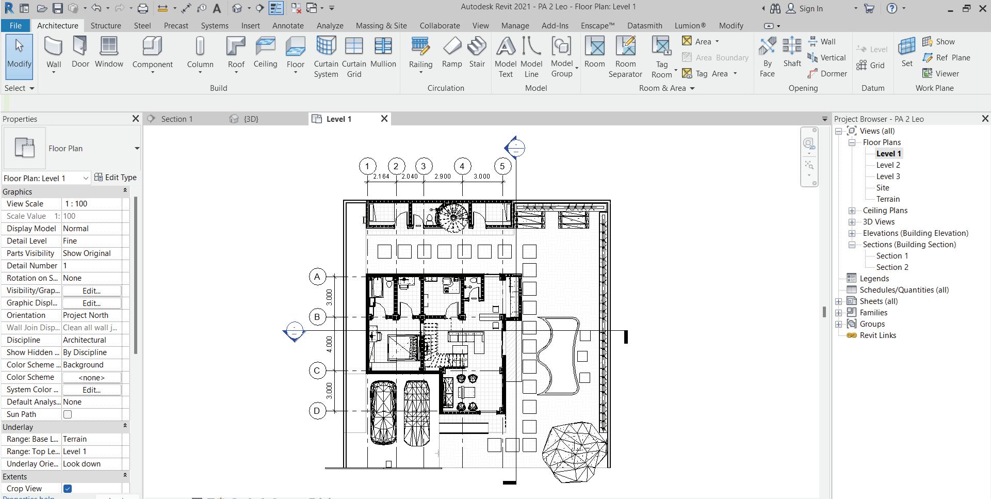Expand the 3D Views tree node
The height and width of the screenshot is (499, 991).
pos(852,222)
